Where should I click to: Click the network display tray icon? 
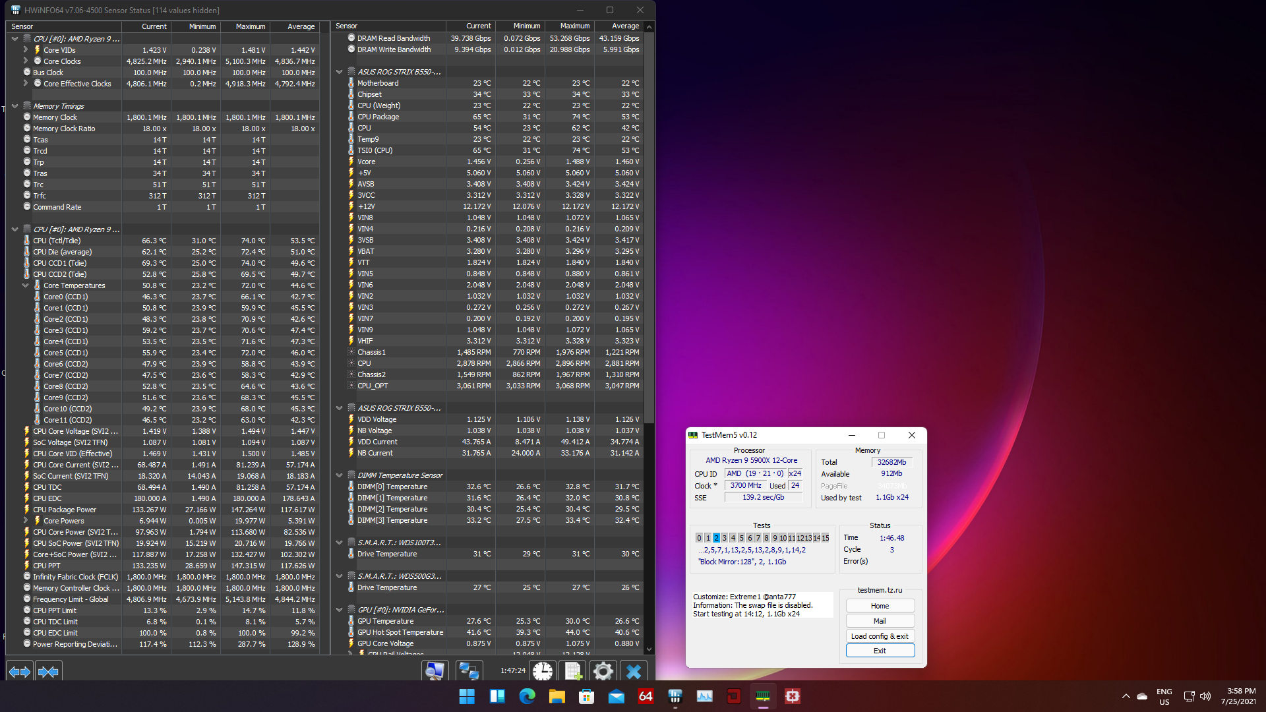[x=1189, y=696]
